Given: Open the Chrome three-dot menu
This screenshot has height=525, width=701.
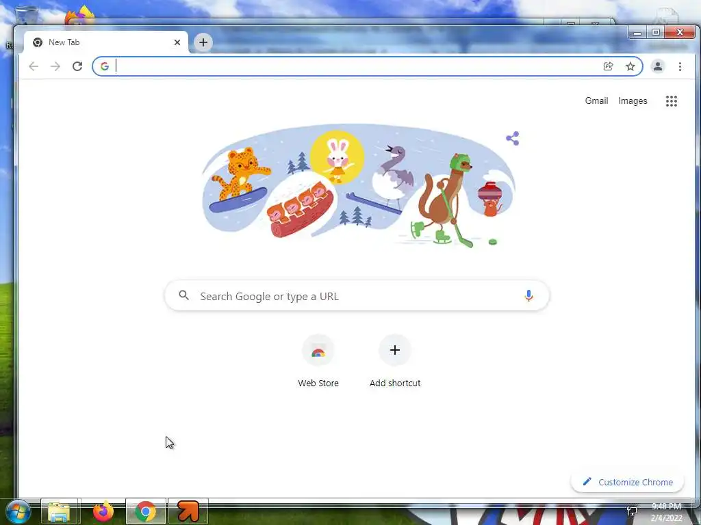Looking at the screenshot, I should (680, 66).
